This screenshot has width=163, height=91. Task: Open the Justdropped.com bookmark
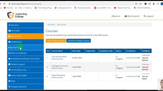click(63, 8)
